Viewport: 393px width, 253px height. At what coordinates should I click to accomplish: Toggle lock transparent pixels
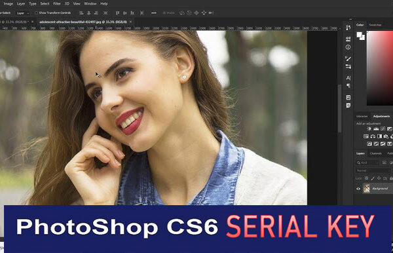tap(366, 178)
